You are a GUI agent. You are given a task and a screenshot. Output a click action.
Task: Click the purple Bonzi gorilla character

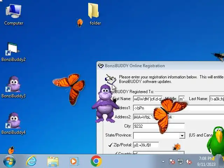click(105, 104)
